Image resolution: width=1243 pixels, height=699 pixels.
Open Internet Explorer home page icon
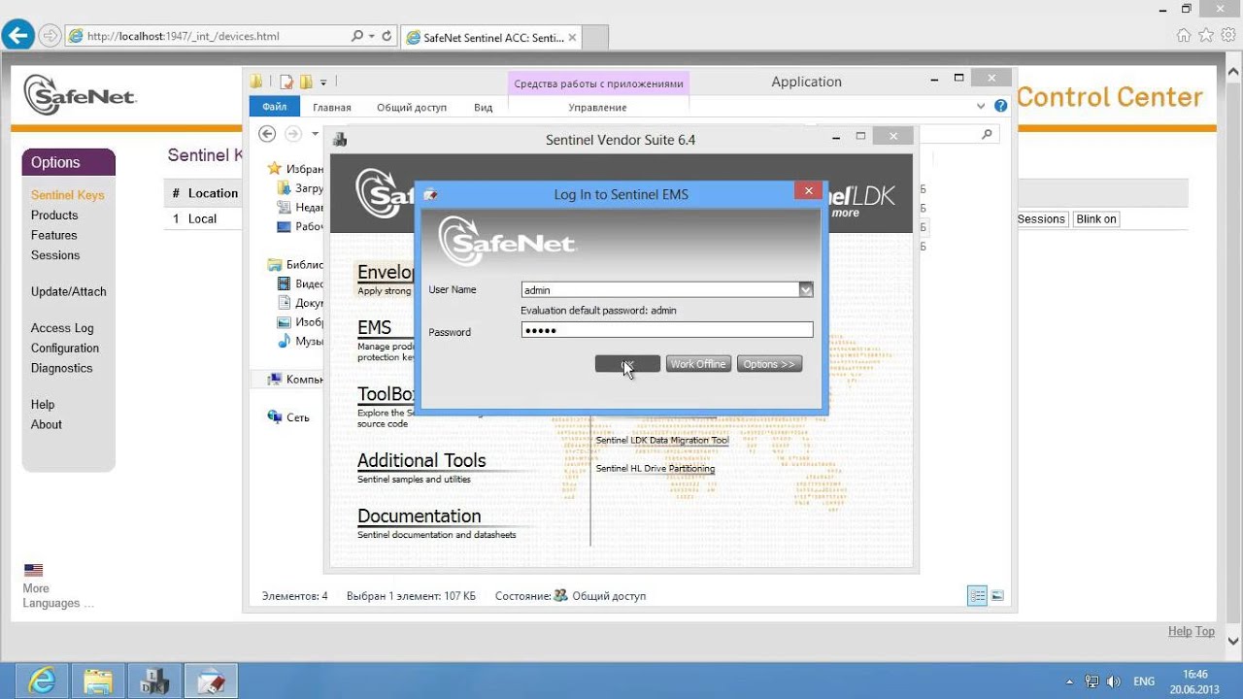coord(1184,36)
